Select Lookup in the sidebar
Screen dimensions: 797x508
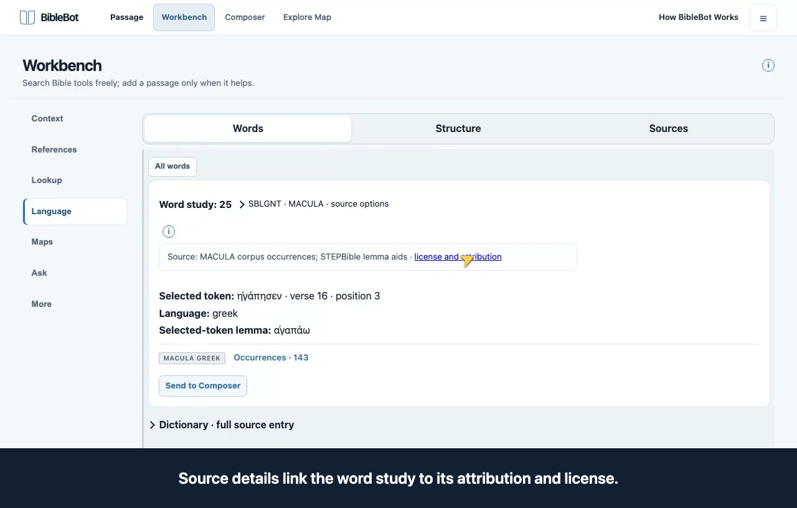[x=75, y=180]
